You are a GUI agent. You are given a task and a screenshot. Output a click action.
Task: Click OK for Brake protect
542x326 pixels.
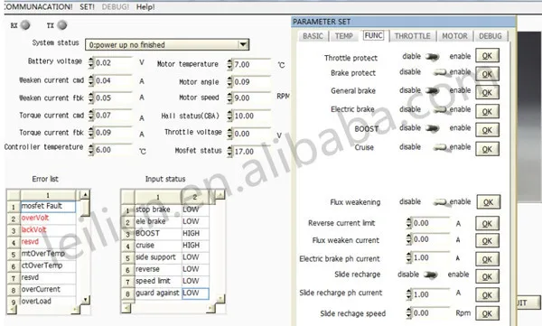click(487, 74)
